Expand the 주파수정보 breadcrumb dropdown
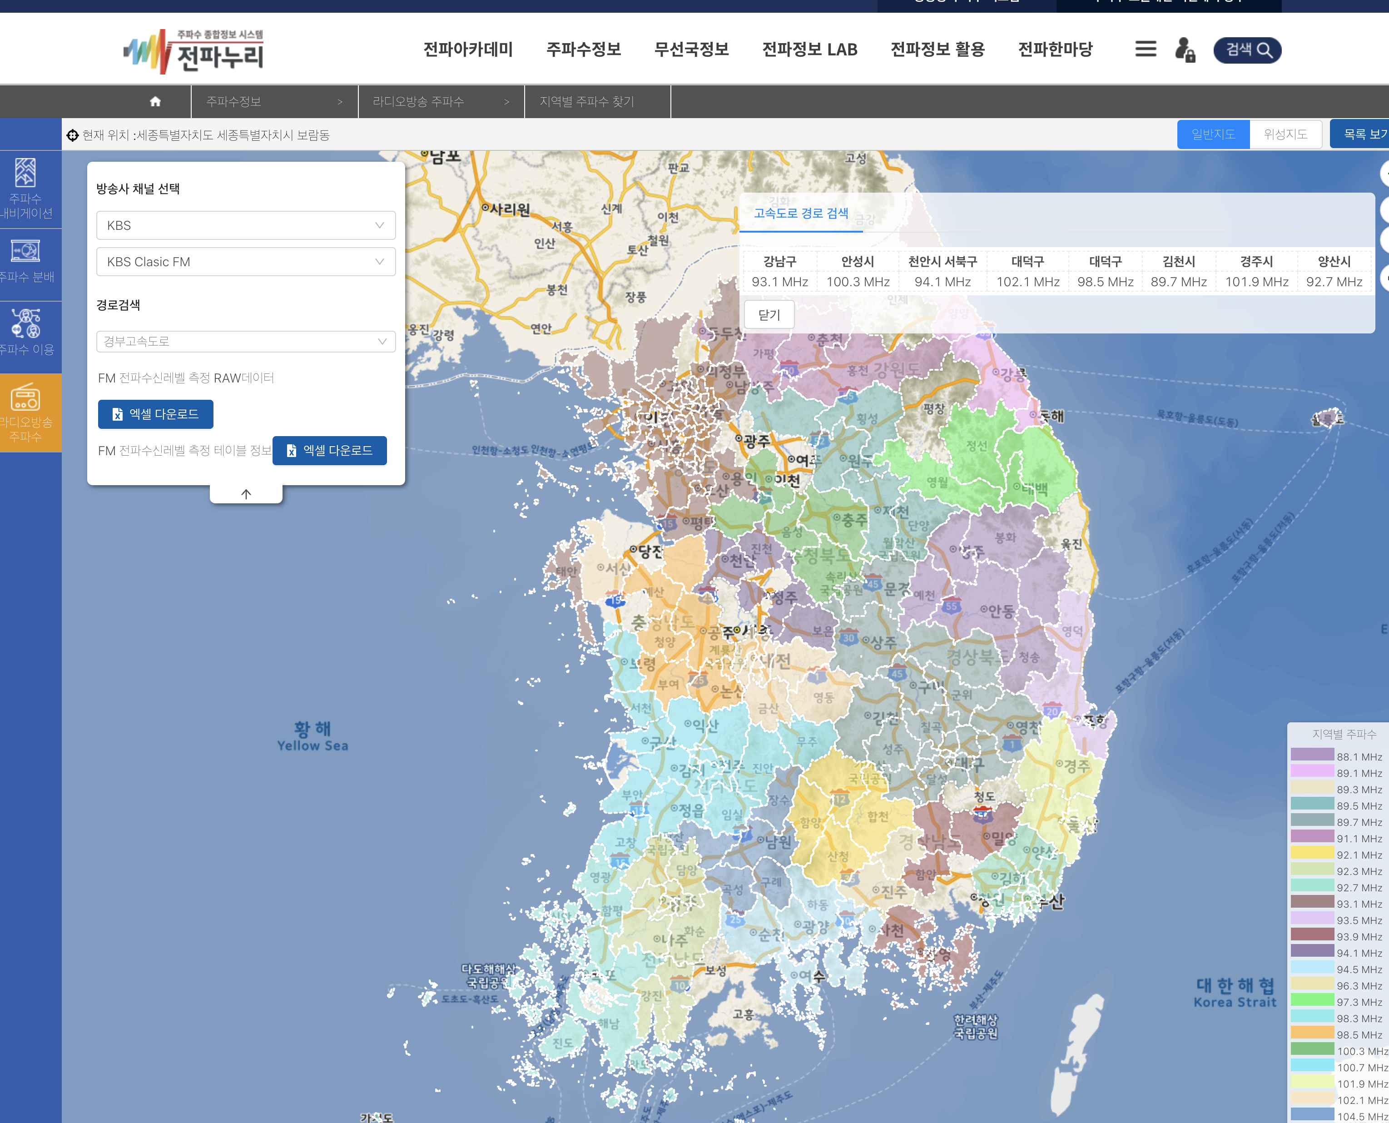The image size is (1389, 1123). (275, 102)
